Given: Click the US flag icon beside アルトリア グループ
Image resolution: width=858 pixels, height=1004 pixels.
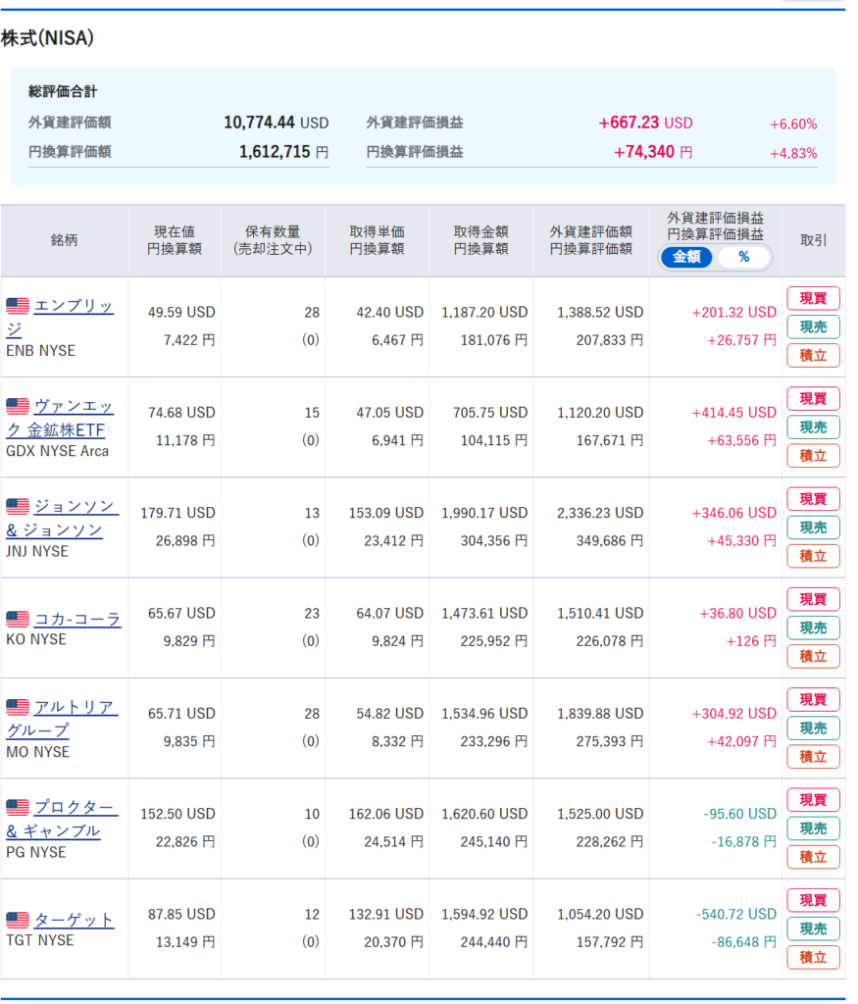Looking at the screenshot, I should [18, 707].
